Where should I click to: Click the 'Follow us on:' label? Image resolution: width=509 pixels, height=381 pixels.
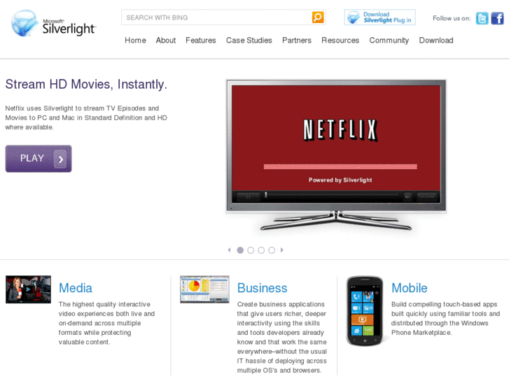[x=452, y=18]
